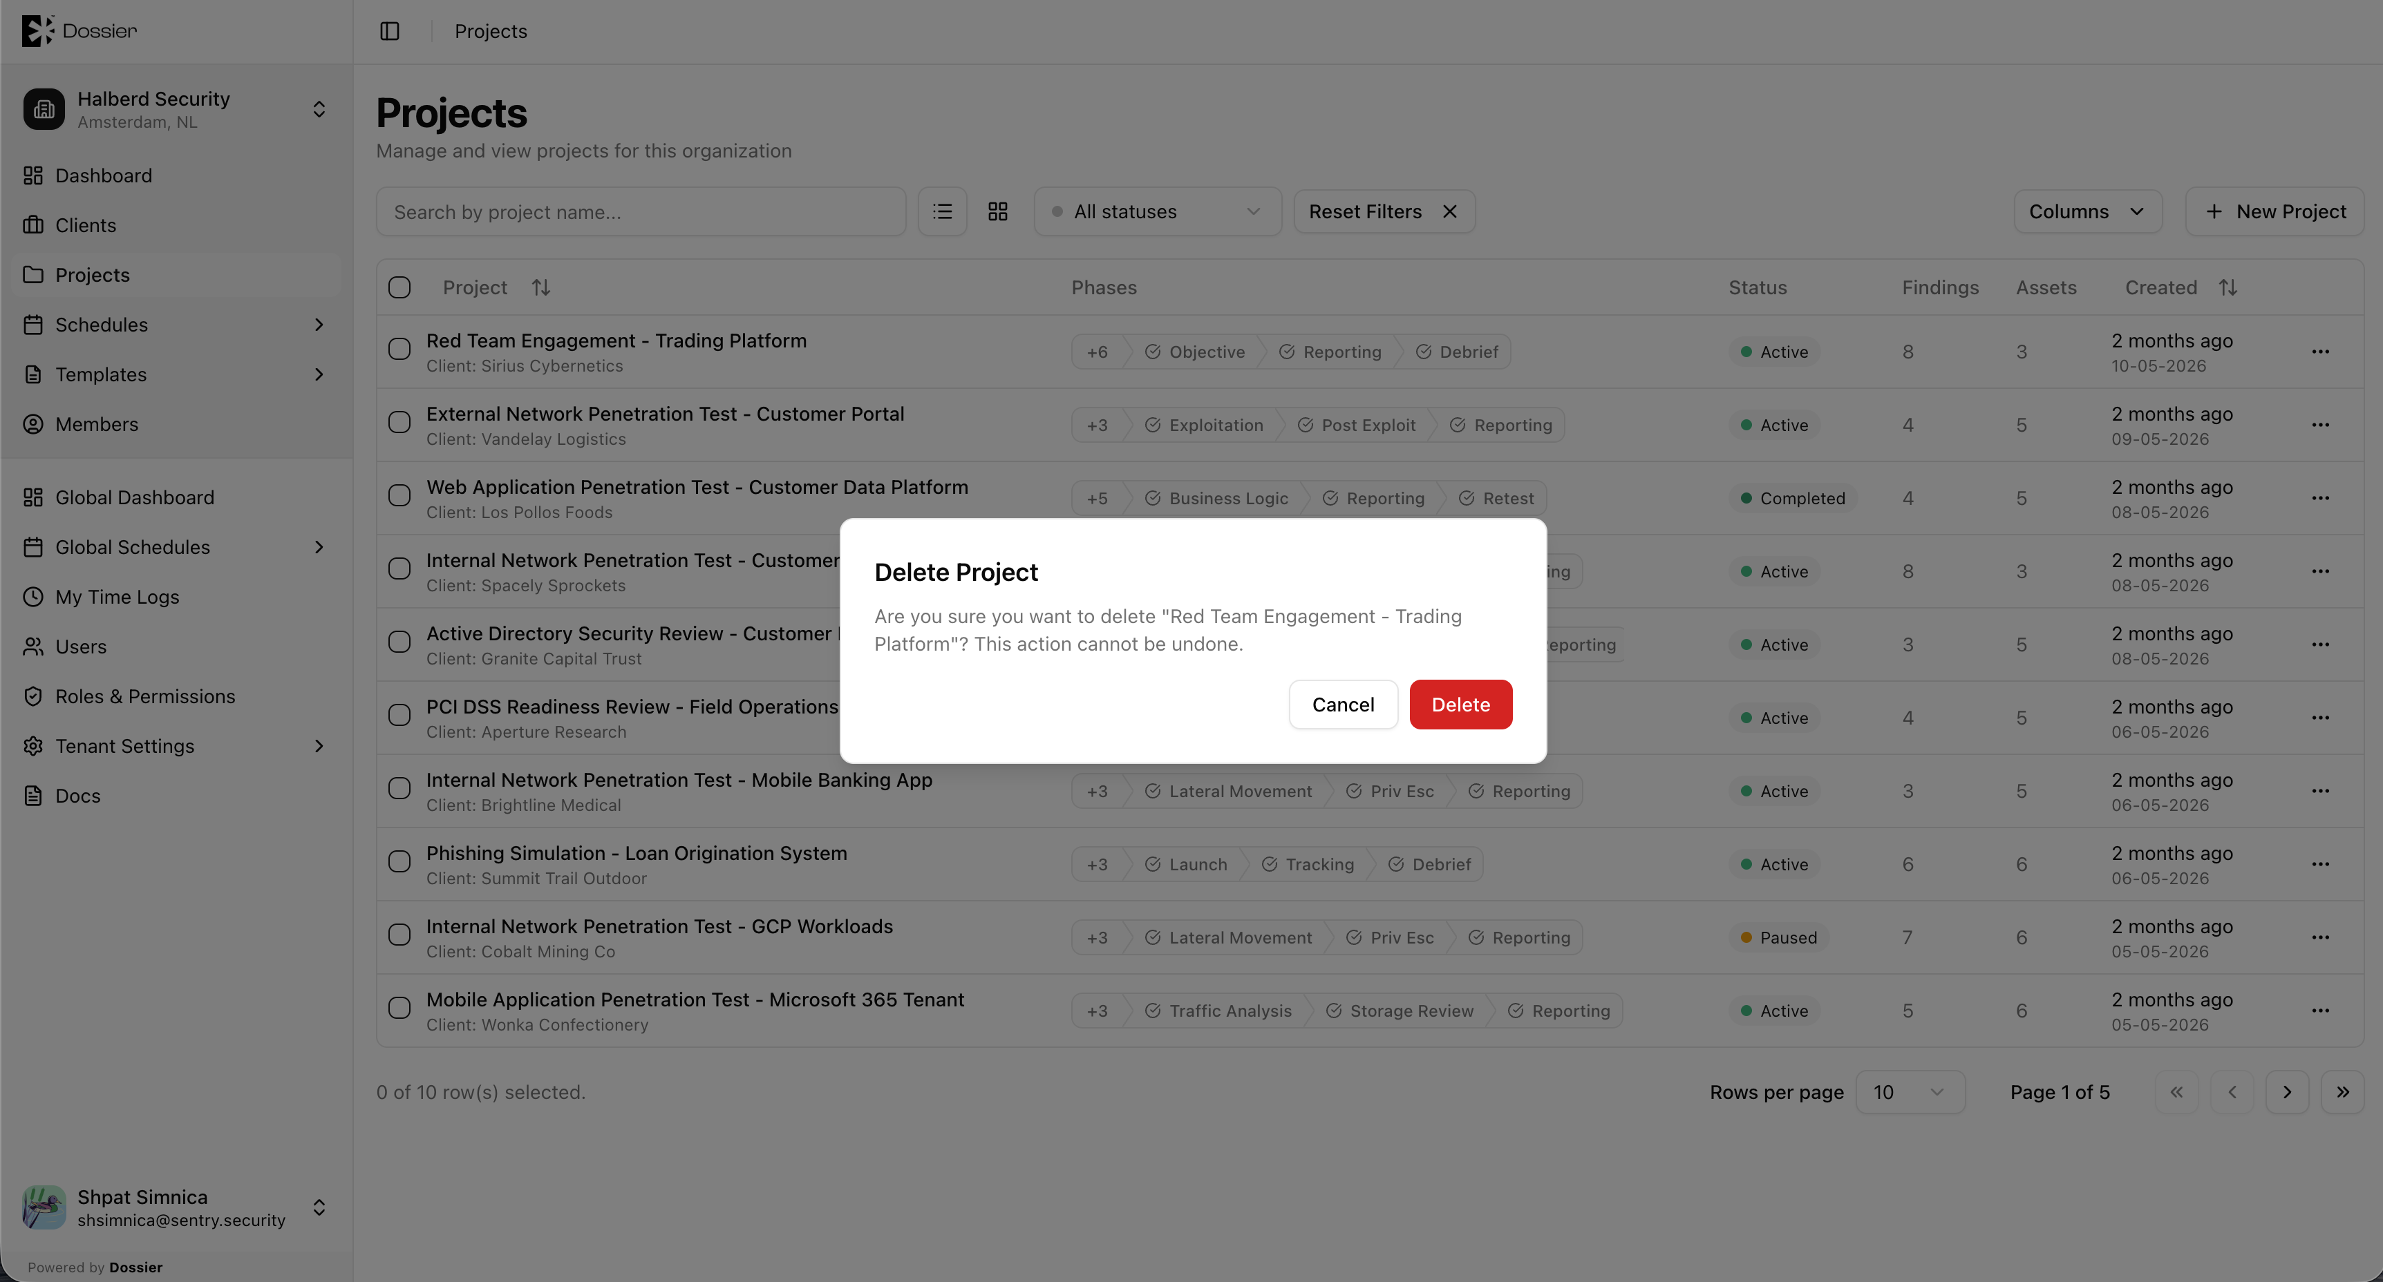Confirm deletion with the red Delete button
The image size is (2383, 1282).
(1461, 705)
